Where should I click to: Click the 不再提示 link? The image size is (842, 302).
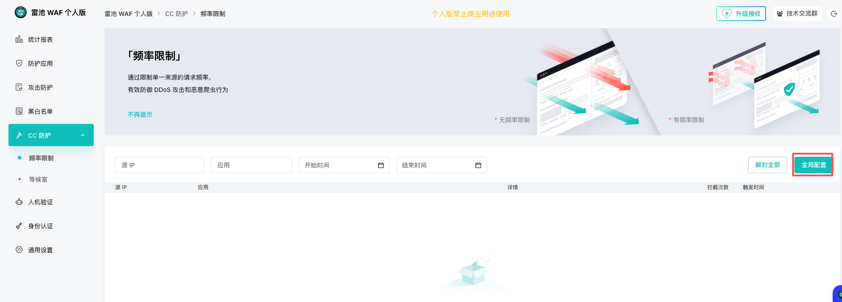[140, 115]
